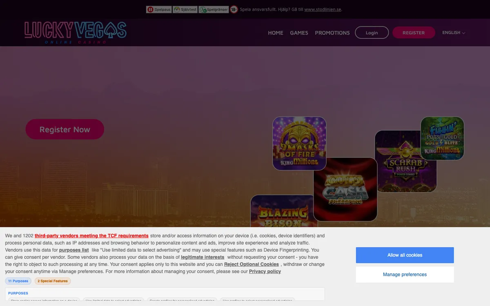Open the Privacy policy link
490x306 pixels.
(265, 271)
